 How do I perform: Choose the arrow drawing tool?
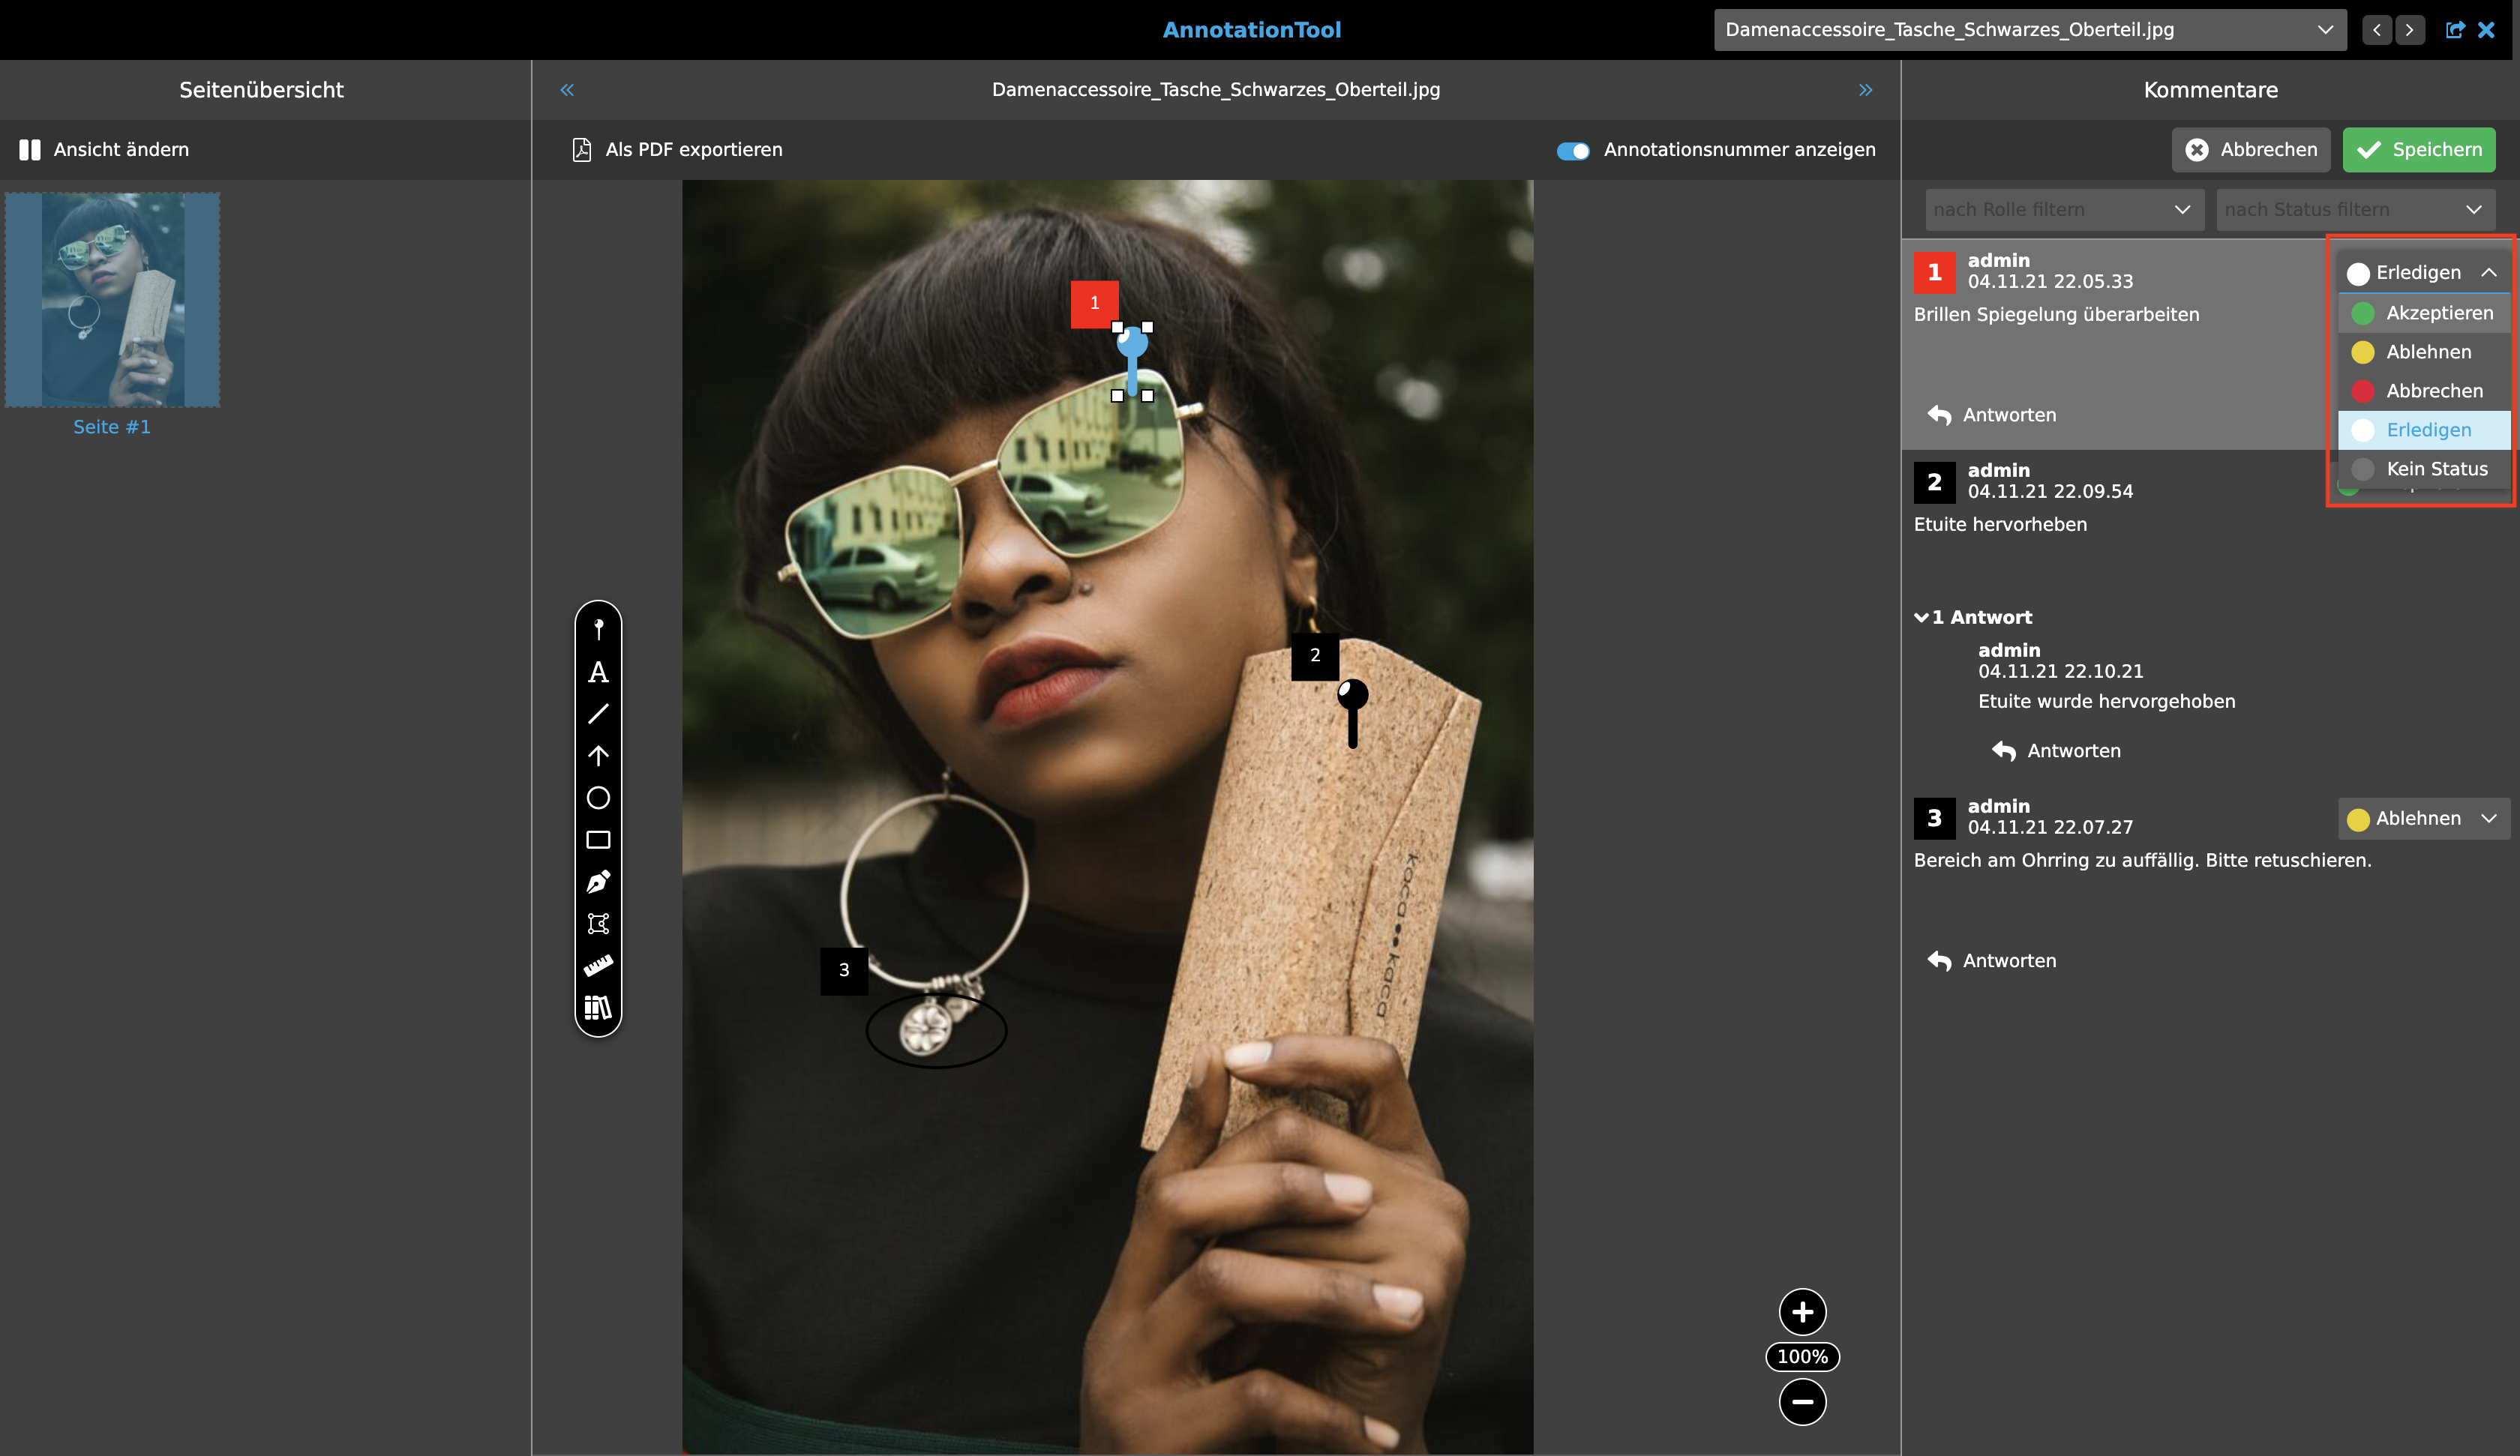click(598, 756)
